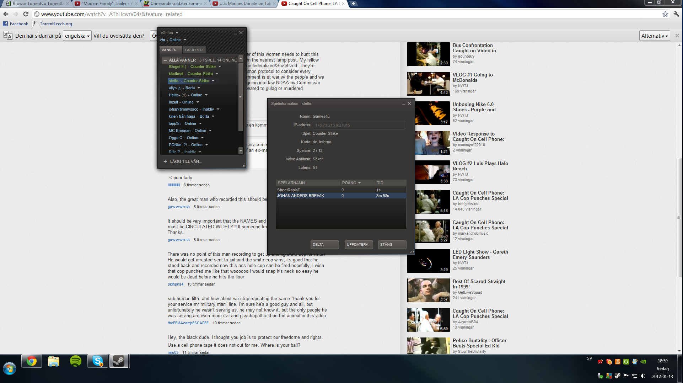Select friend steffe. in list
The image size is (683, 383).
point(189,81)
